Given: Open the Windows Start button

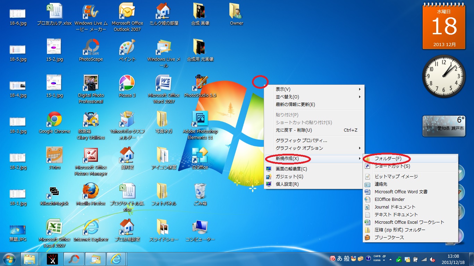Looking at the screenshot, I should click(9, 259).
